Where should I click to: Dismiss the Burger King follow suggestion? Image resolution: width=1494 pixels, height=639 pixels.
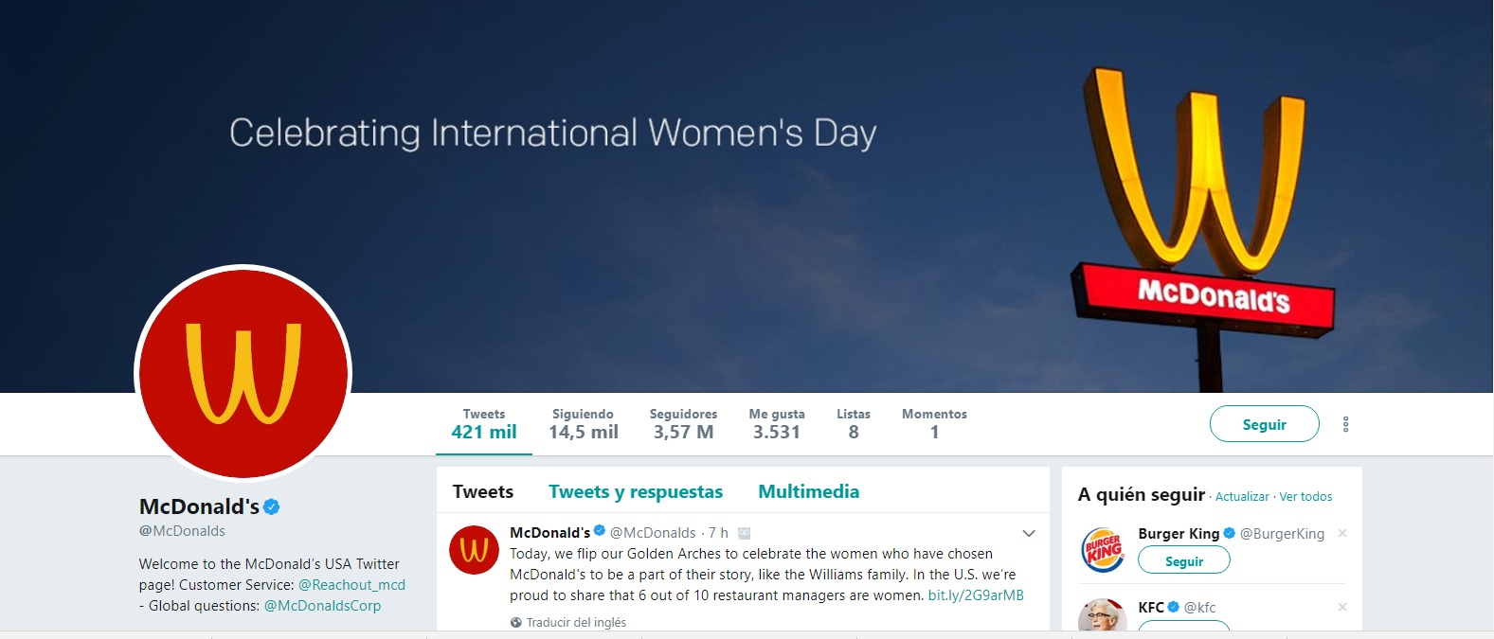pos(1342,534)
